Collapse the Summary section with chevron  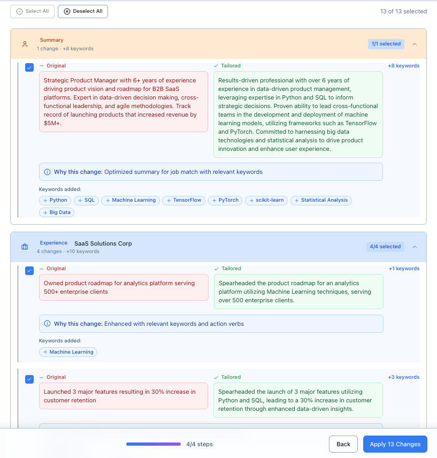pos(415,44)
